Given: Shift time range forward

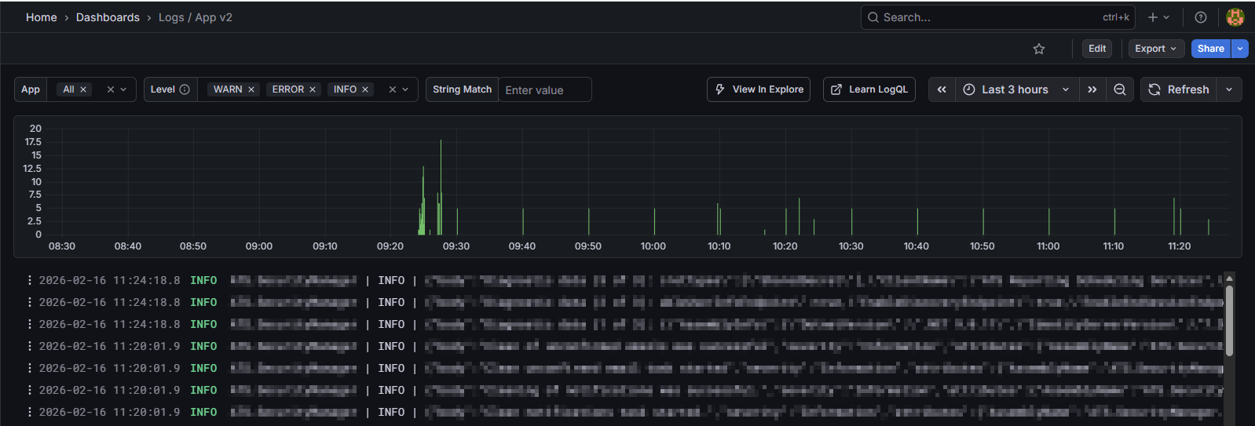Looking at the screenshot, I should point(1092,89).
